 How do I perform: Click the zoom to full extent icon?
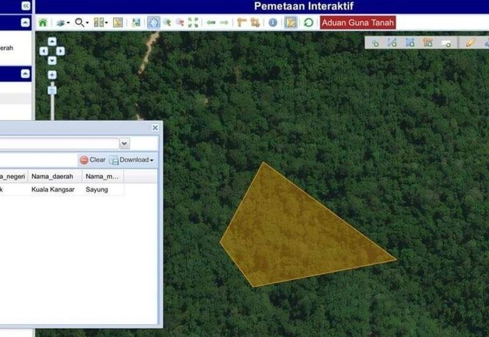pyautogui.click(x=193, y=23)
